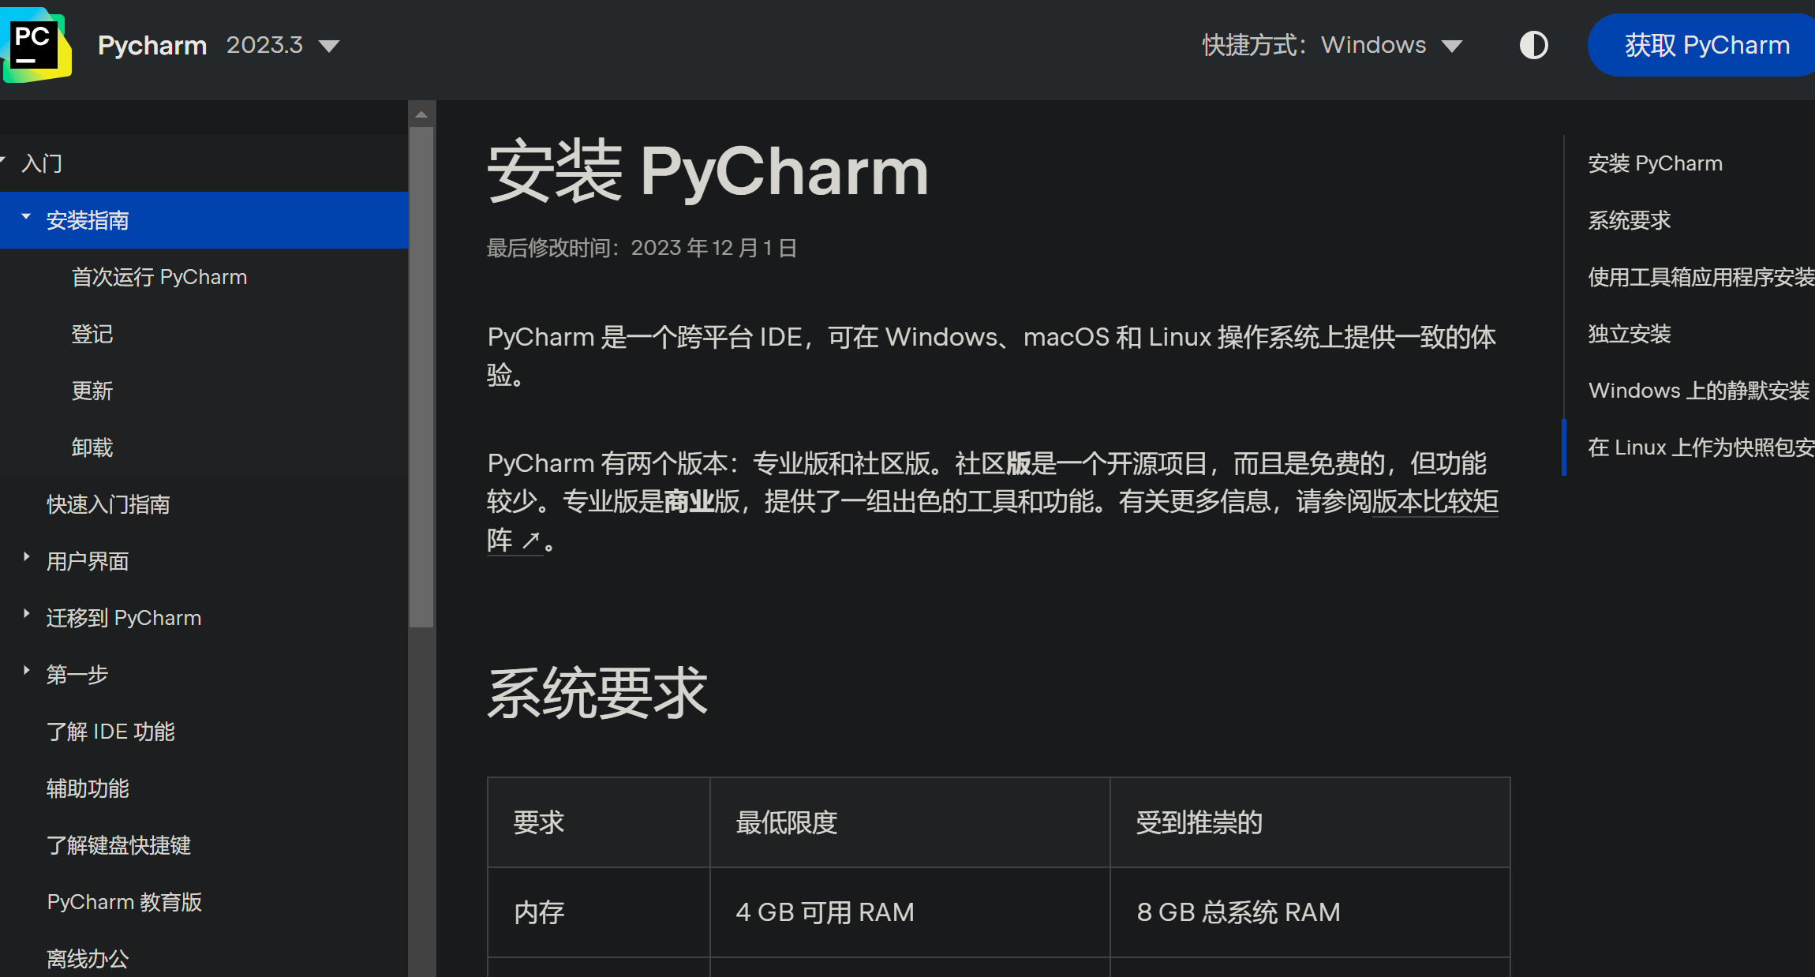
Task: Toggle the dark/light theme icon
Action: tap(1533, 44)
